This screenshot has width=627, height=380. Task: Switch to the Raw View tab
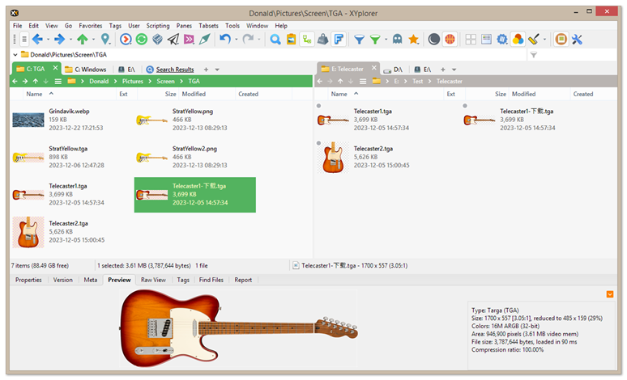(153, 280)
